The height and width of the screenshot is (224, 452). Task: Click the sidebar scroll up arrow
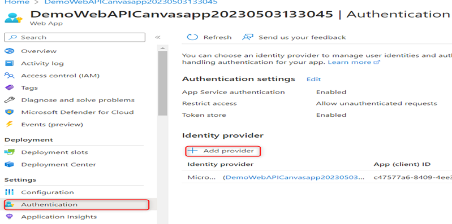pos(162,48)
